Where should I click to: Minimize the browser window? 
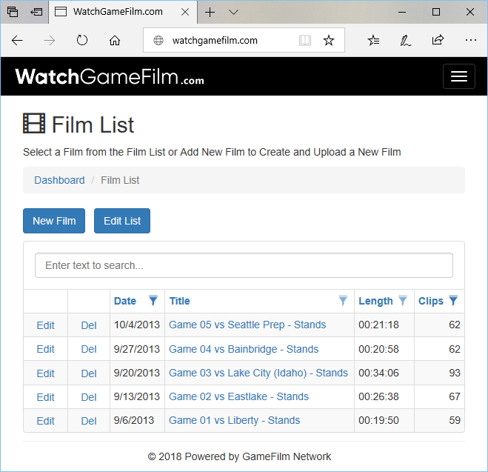[402, 12]
